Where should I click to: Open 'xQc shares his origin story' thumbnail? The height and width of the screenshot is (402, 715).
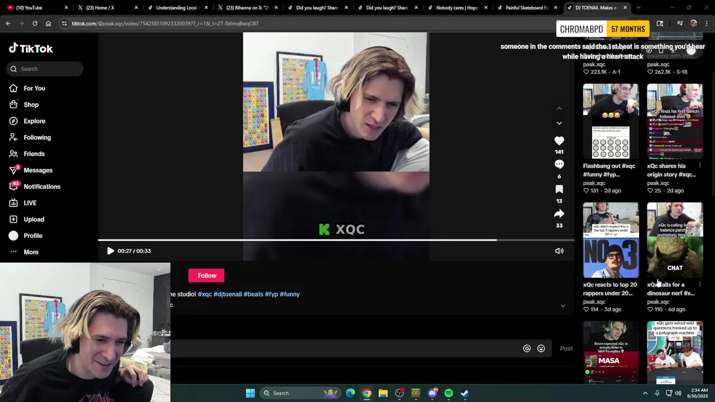(x=675, y=121)
